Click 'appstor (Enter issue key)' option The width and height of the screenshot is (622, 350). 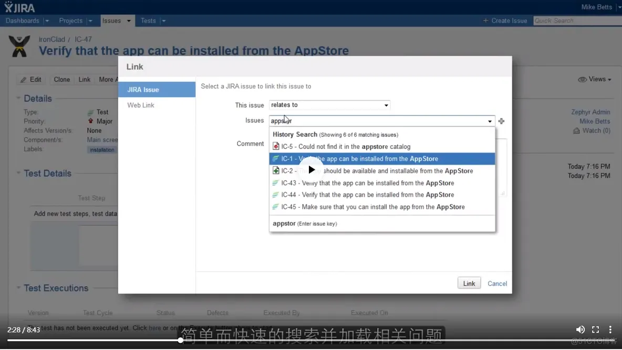tap(382, 224)
